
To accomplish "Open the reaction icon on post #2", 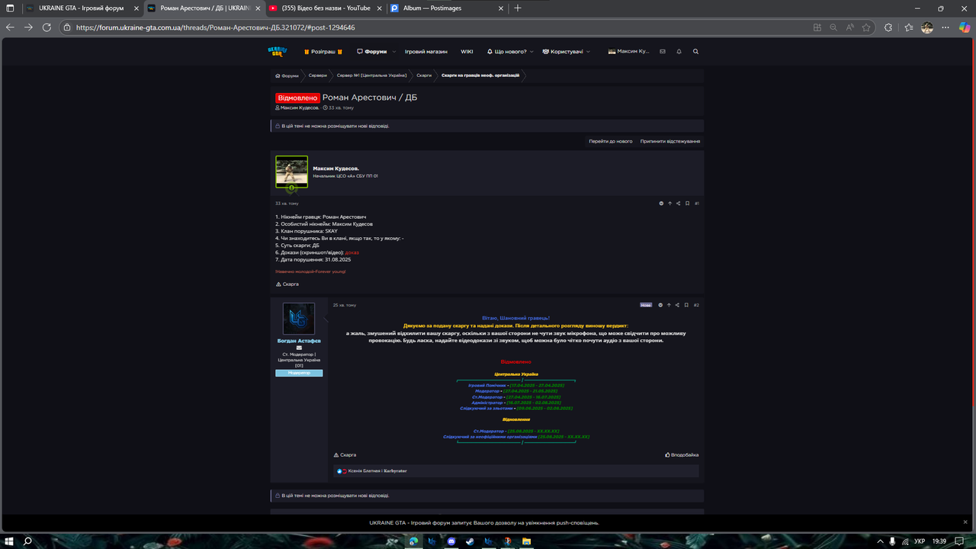I will coord(660,305).
